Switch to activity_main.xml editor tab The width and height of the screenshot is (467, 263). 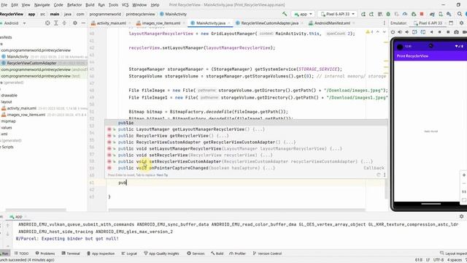pyautogui.click(x=109, y=23)
